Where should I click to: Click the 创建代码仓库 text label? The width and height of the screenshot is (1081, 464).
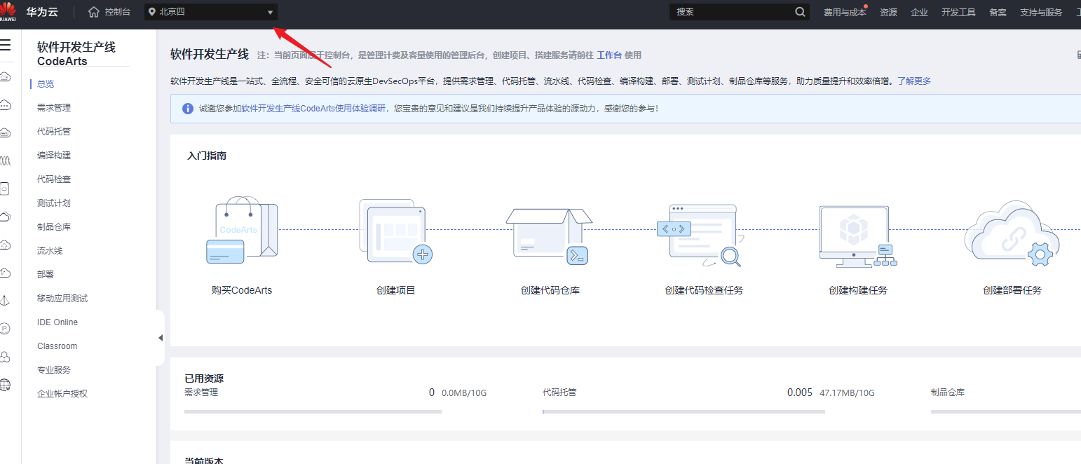click(x=550, y=290)
